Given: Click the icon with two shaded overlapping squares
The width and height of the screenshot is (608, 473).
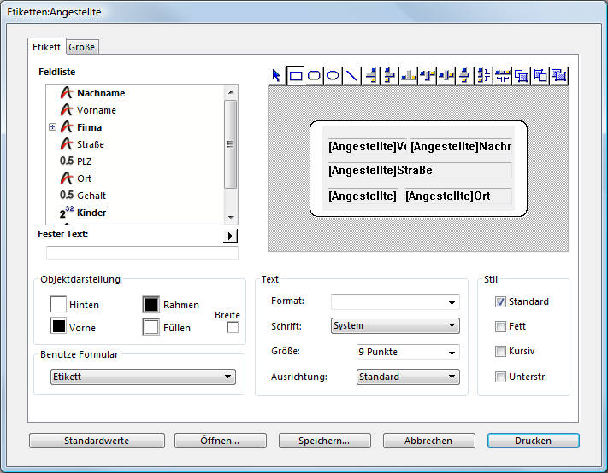Looking at the screenshot, I should (x=559, y=75).
